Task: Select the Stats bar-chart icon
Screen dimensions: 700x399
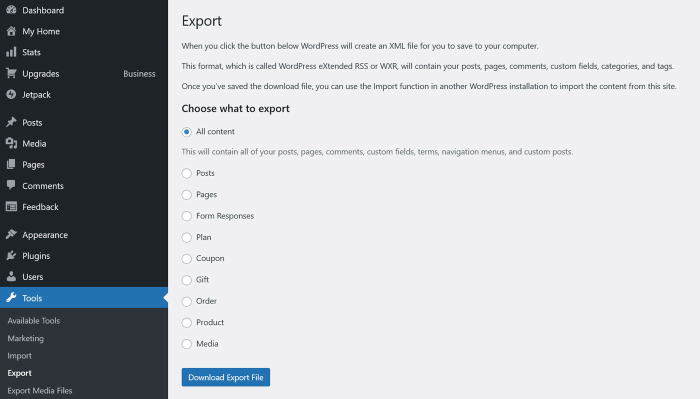Action: point(10,52)
